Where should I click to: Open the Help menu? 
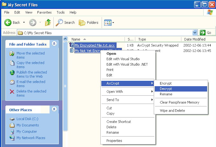pyautogui.click(x=73, y=12)
